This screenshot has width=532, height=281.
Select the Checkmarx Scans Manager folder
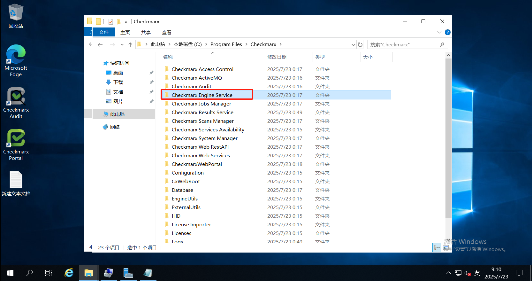(x=202, y=121)
